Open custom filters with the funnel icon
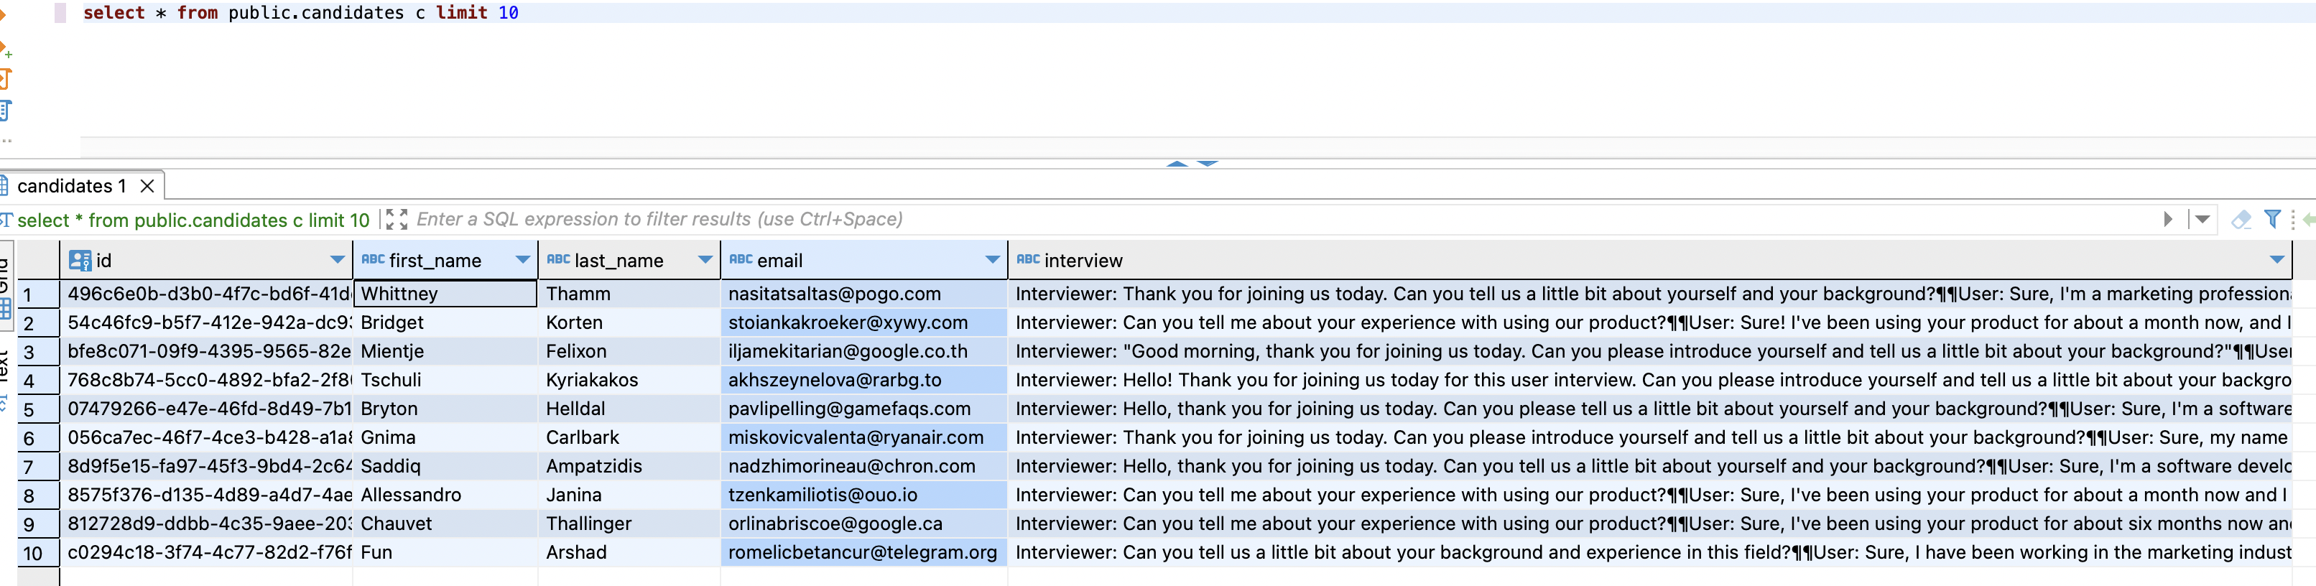The image size is (2316, 586). coord(2272,218)
